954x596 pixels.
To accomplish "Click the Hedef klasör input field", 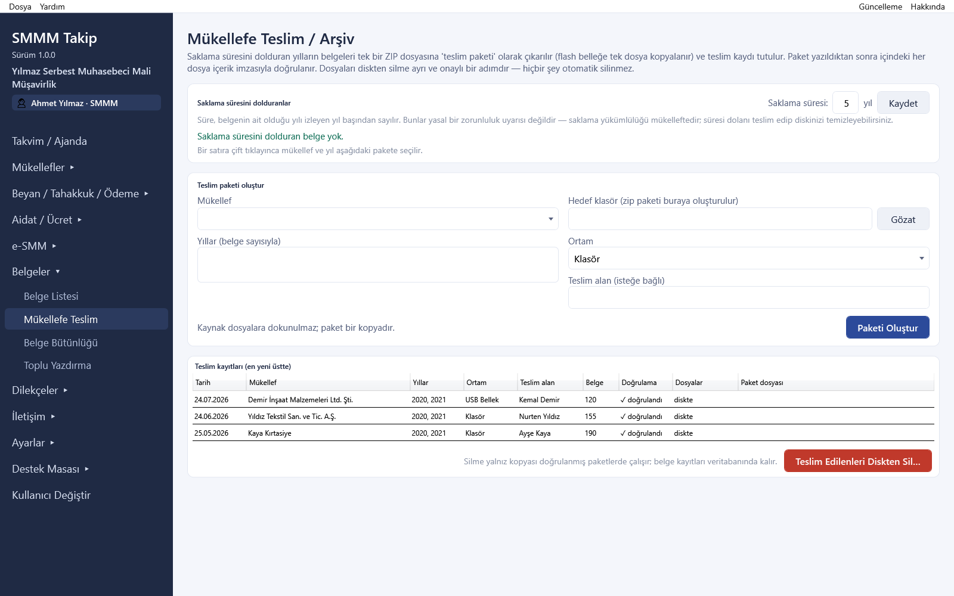I will (x=720, y=219).
